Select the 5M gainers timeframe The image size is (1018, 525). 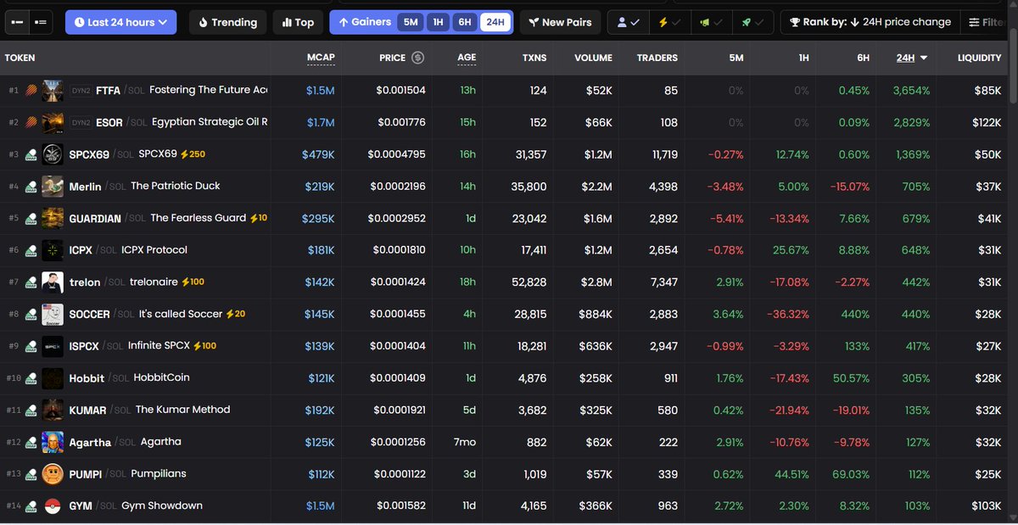pyautogui.click(x=411, y=22)
